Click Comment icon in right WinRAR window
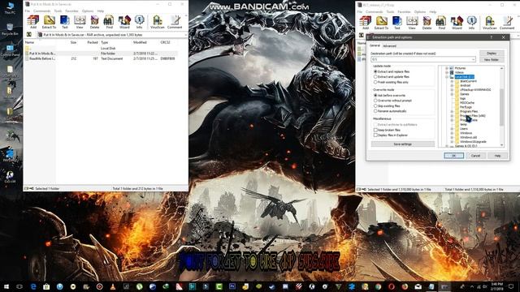Screen dimensions: 520x292 (x=507, y=23)
